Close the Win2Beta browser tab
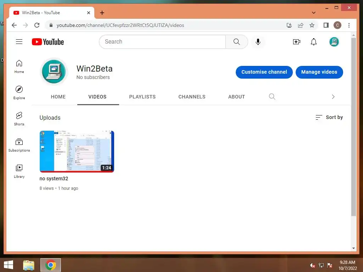The image size is (363, 272). coord(88,13)
